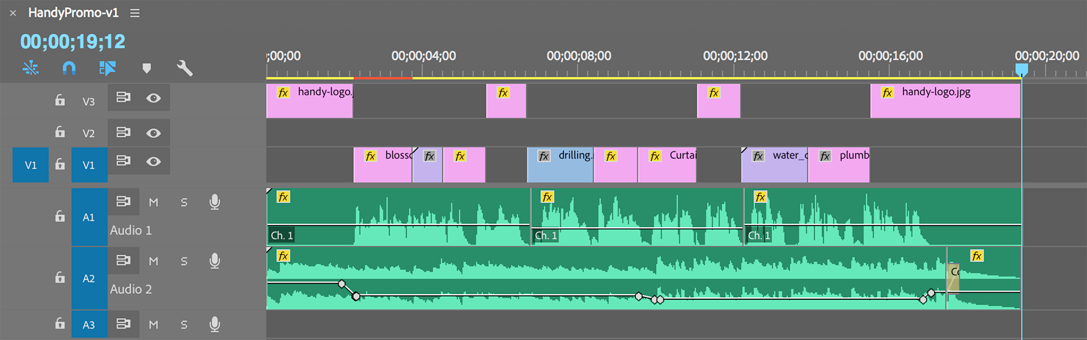The width and height of the screenshot is (1087, 340).
Task: Open Timeline Display Settings wrench
Action: (185, 68)
